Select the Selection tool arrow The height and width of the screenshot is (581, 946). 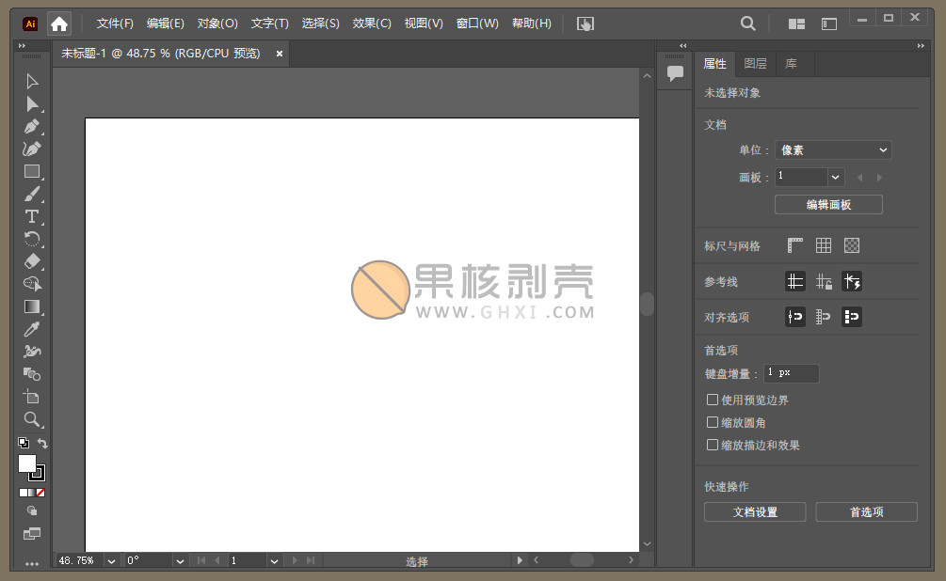(x=32, y=82)
